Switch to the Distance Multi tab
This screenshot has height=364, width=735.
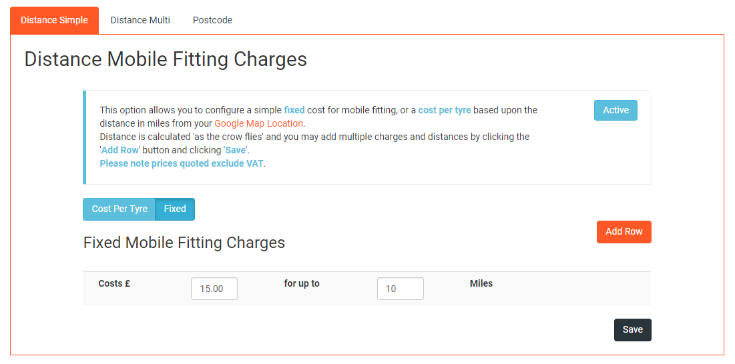click(140, 20)
